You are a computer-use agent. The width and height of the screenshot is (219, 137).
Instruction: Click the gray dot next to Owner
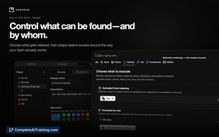tap(19, 78)
